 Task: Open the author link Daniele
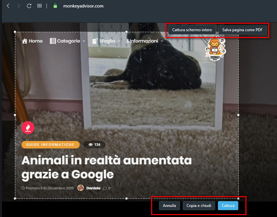click(x=93, y=188)
